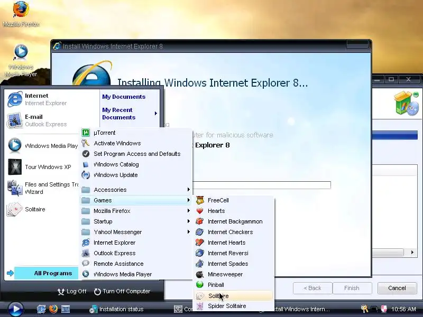
Task: Click the Firefox icon in quick launch
Action: pos(53,309)
